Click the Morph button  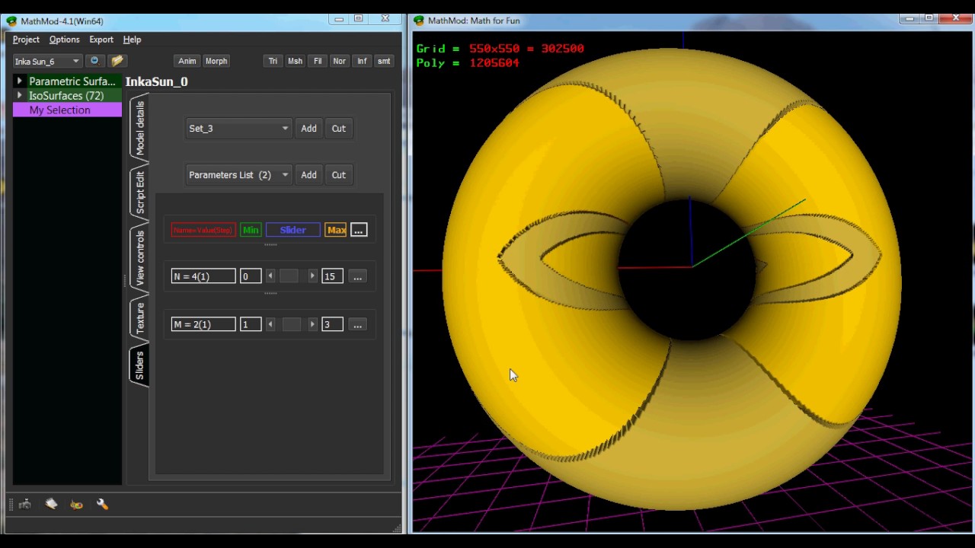coord(216,61)
